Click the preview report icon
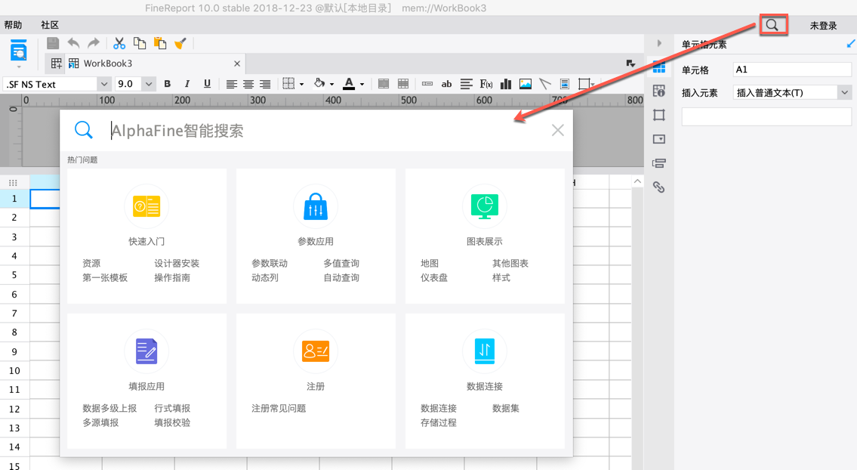The image size is (857, 470). pyautogui.click(x=19, y=51)
